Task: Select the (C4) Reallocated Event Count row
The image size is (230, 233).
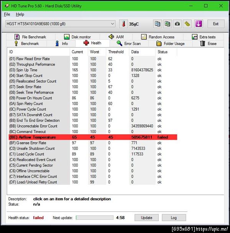Action: [93, 160]
